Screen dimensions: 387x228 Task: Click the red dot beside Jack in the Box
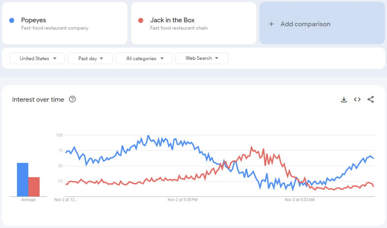pos(141,20)
